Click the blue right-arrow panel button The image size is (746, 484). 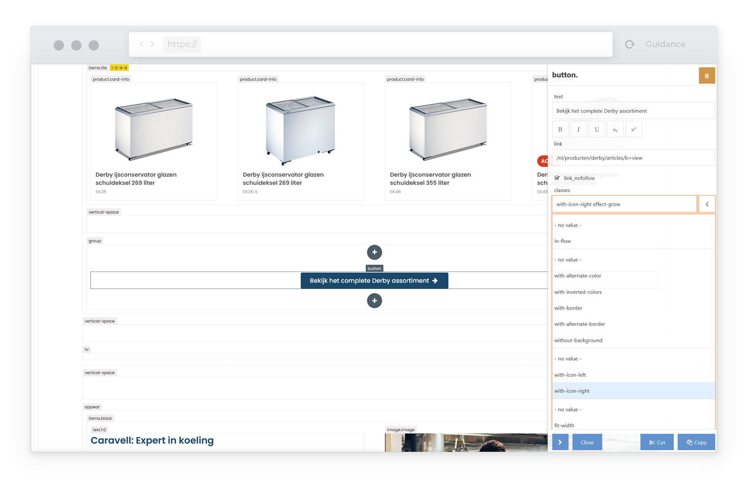coord(560,442)
